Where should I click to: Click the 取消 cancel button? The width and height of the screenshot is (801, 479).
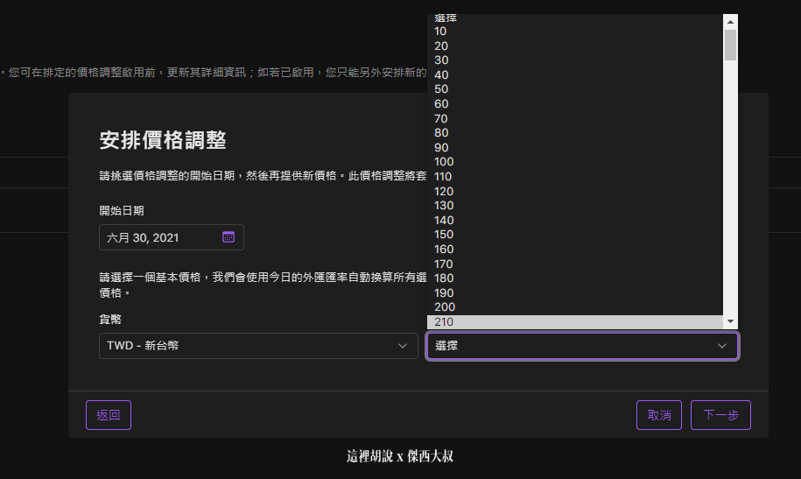(x=659, y=415)
